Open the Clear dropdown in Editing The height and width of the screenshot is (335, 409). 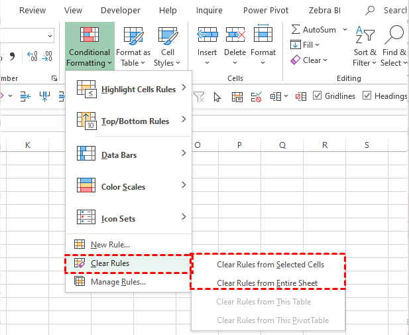pos(309,60)
